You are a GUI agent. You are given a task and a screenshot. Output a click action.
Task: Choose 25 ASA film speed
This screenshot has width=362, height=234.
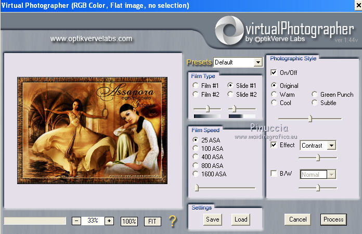point(196,140)
